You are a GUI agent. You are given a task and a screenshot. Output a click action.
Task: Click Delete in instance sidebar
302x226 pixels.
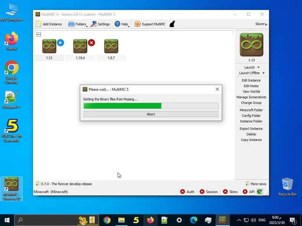pos(251,134)
